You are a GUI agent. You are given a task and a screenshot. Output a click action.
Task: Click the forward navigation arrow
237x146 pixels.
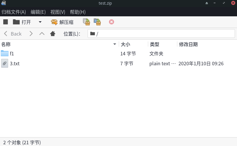pos(31,34)
